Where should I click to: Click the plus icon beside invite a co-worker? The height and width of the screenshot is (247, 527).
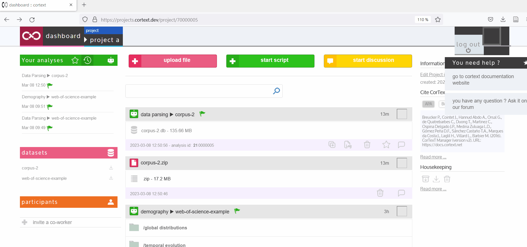(25, 222)
